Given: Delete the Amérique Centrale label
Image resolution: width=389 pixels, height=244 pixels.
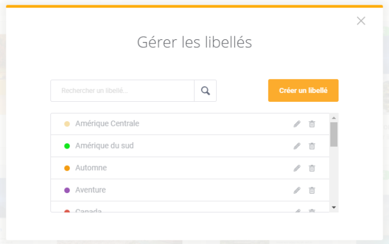Looking at the screenshot, I should (x=312, y=124).
